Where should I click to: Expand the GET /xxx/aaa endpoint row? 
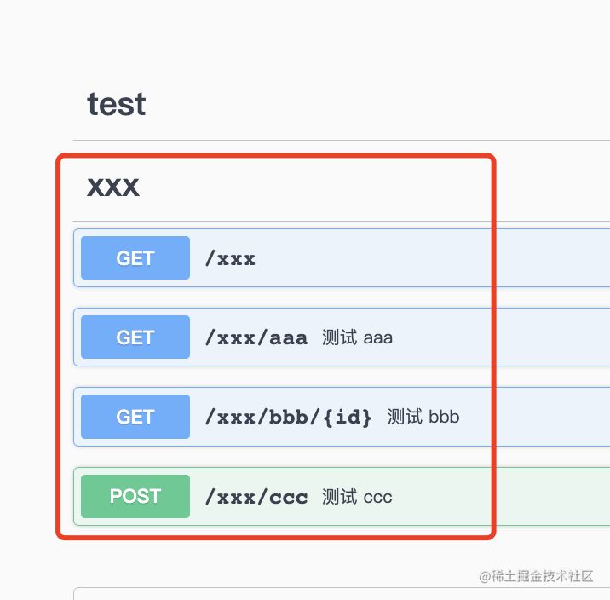(x=342, y=337)
